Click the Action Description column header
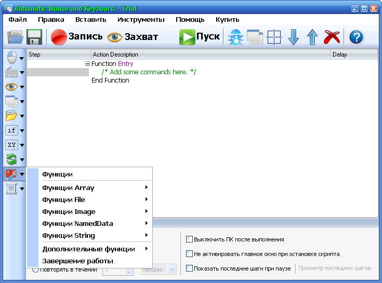The width and height of the screenshot is (382, 283). (211, 55)
